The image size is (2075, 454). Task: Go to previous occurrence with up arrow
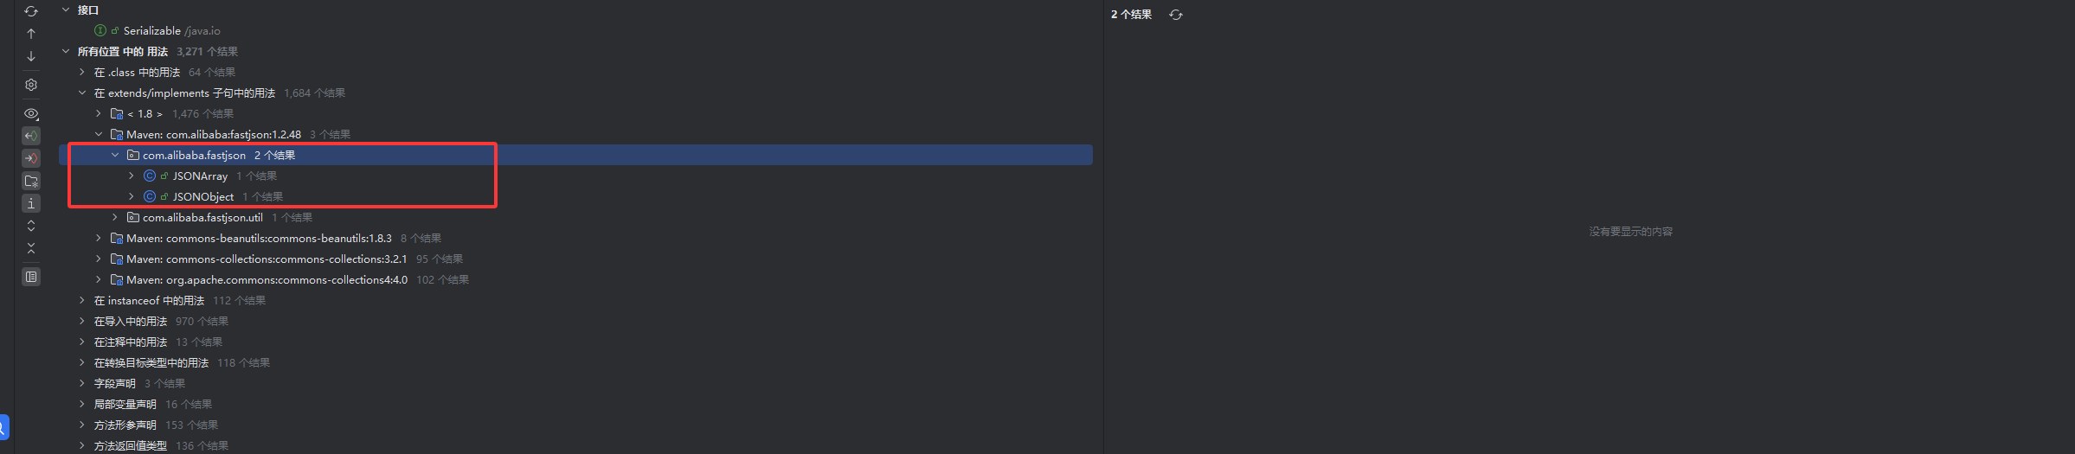(x=31, y=34)
